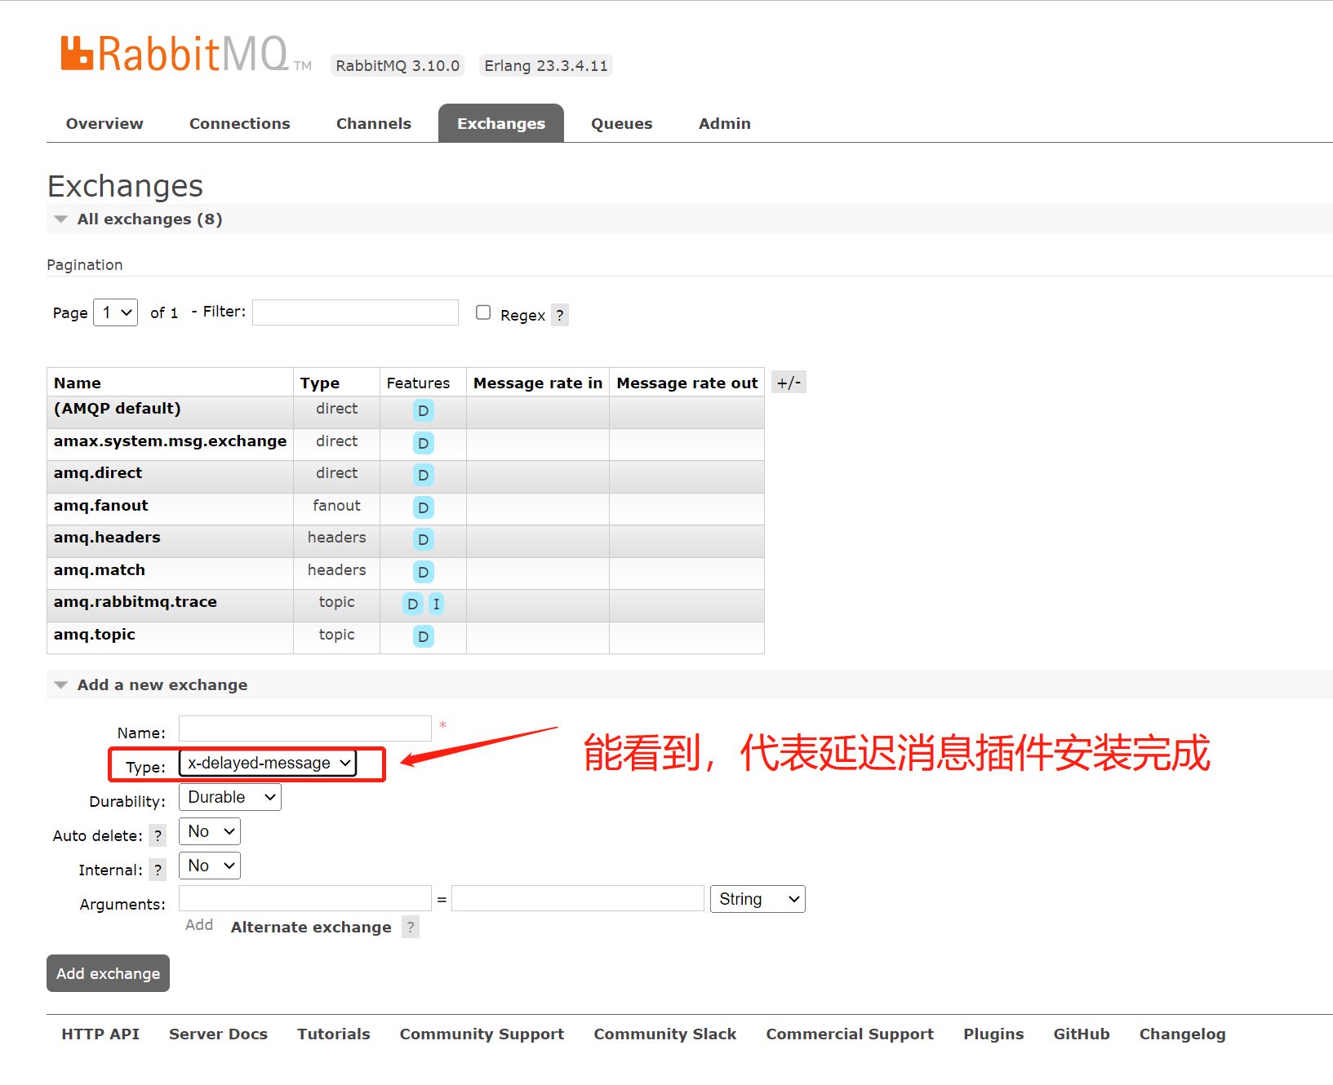Open the amq.fanout exchange
Screen dimensions: 1333x1085
click(101, 506)
